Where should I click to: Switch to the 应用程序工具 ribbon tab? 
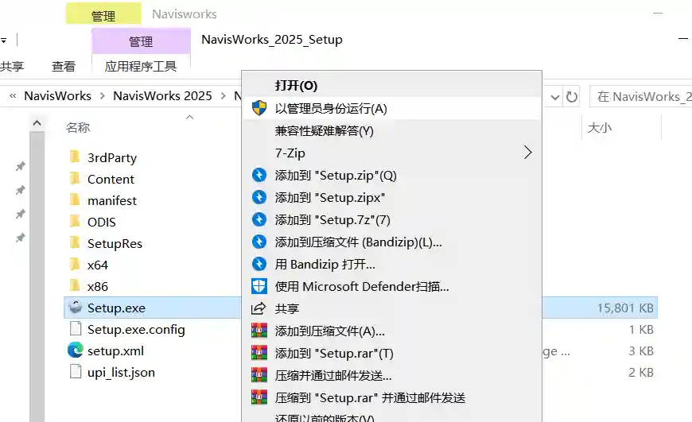[x=141, y=67]
